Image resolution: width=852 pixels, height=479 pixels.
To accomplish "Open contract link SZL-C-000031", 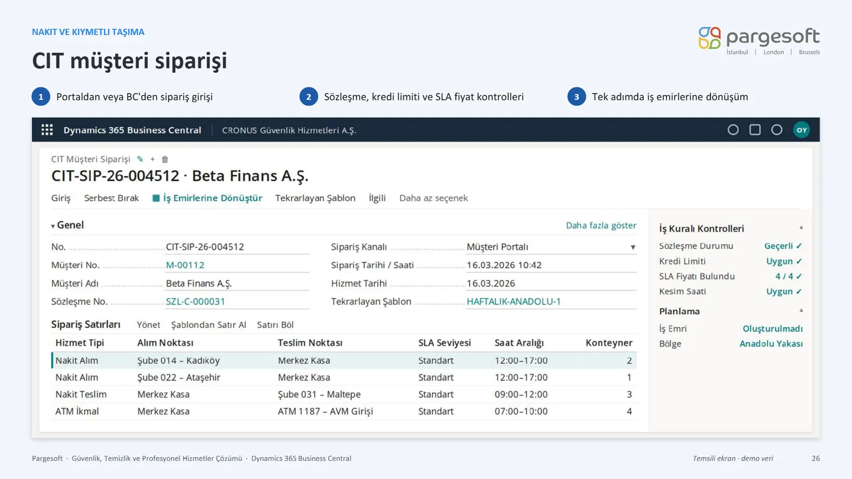I will pos(195,301).
